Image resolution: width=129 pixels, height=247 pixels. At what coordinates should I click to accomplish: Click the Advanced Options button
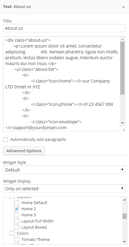pyautogui.click(x=24, y=151)
